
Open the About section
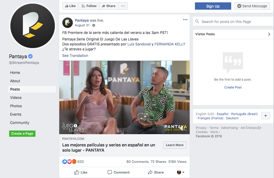[x=15, y=81]
